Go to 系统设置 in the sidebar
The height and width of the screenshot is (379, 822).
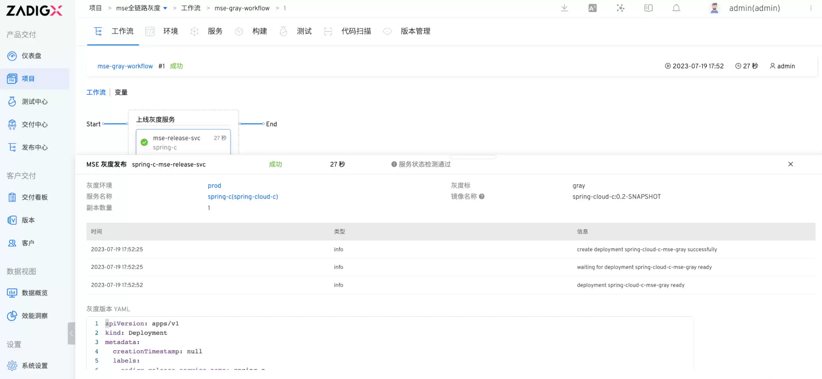[x=35, y=365]
